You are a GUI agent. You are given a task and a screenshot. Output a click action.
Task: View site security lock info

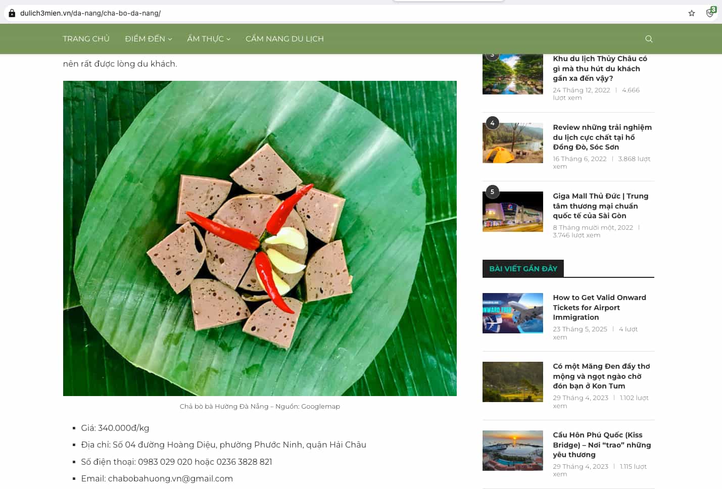pyautogui.click(x=12, y=13)
